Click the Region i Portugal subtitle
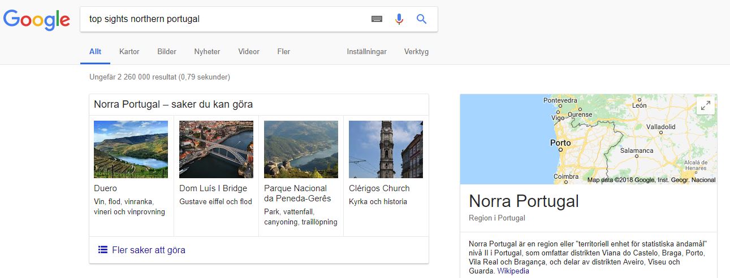The image size is (730, 278). click(497, 218)
